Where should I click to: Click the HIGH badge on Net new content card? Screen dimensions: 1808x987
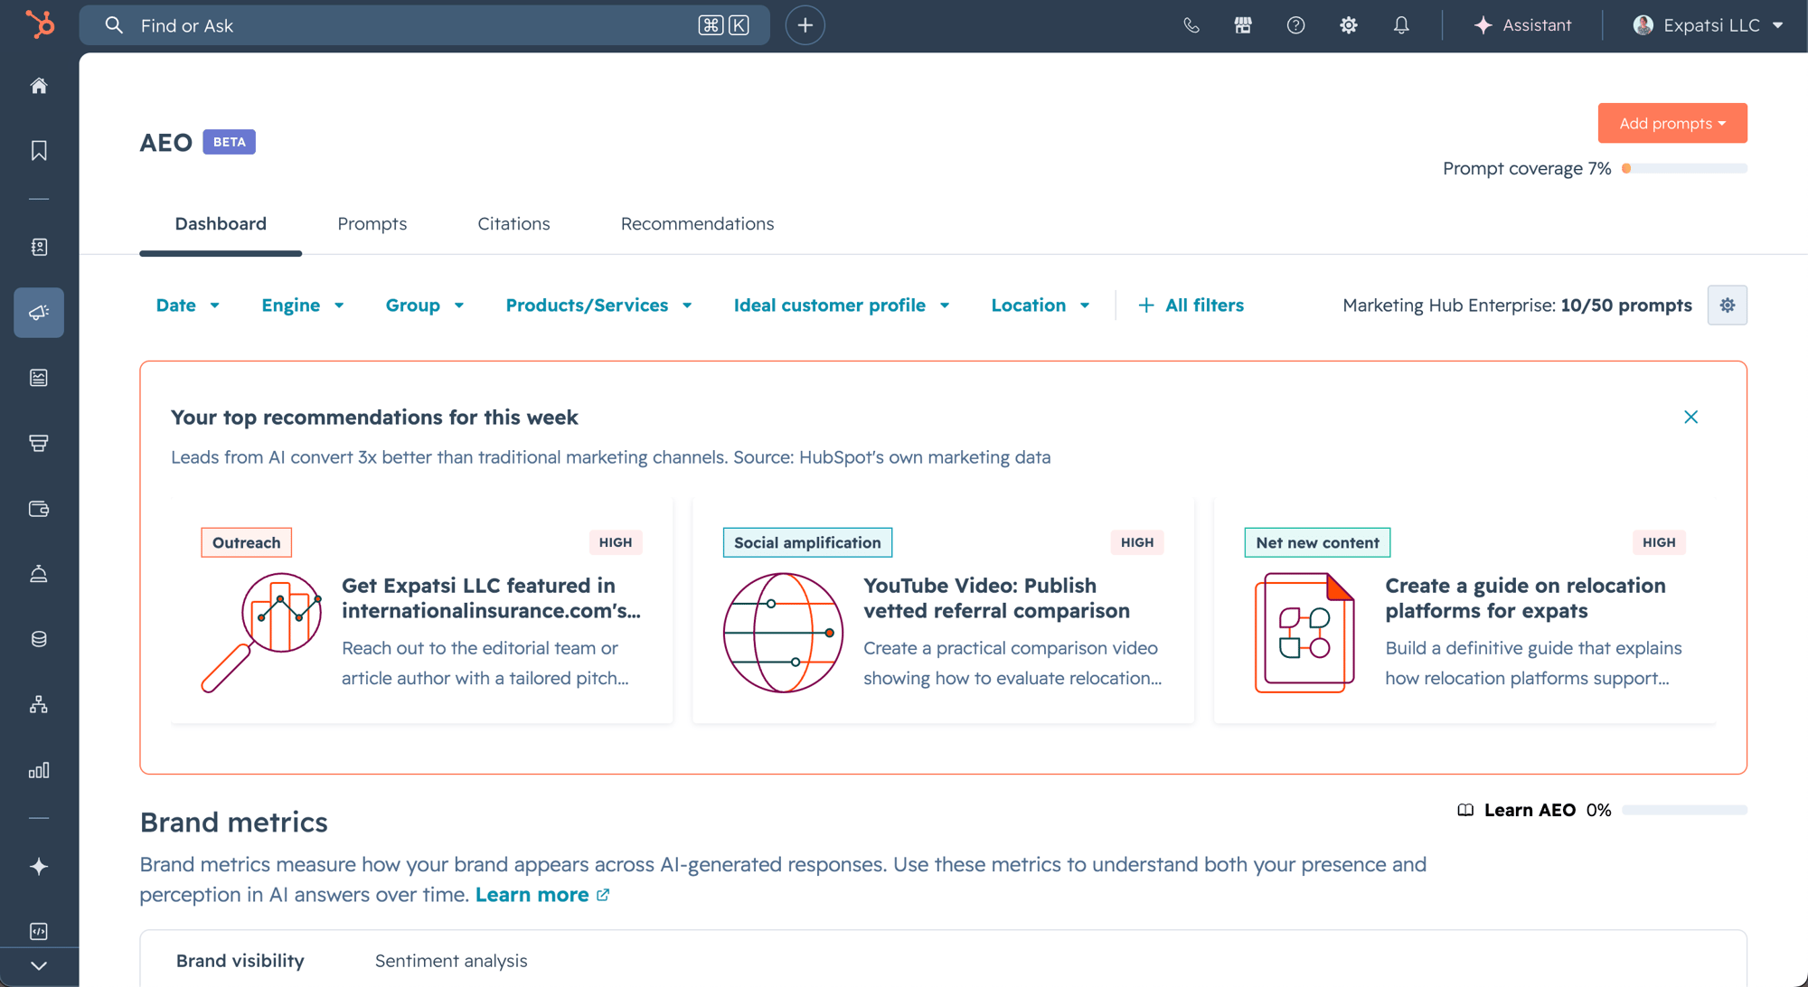[1659, 542]
